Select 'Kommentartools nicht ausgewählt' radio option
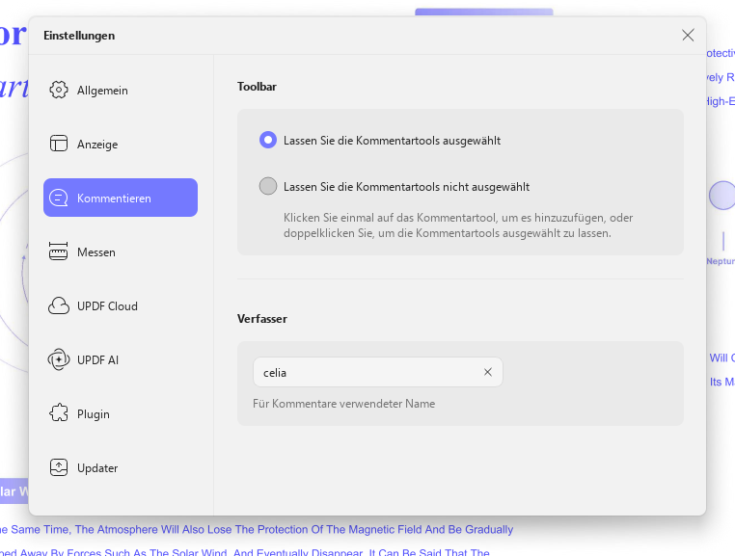The height and width of the screenshot is (556, 735). coord(268,186)
